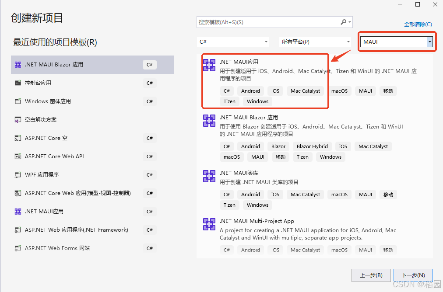Maximize the create new project dialog
Screen dimensions: 443x292
point(418,4)
